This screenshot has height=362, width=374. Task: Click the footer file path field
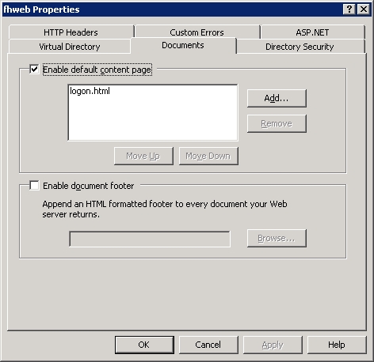[x=150, y=239]
